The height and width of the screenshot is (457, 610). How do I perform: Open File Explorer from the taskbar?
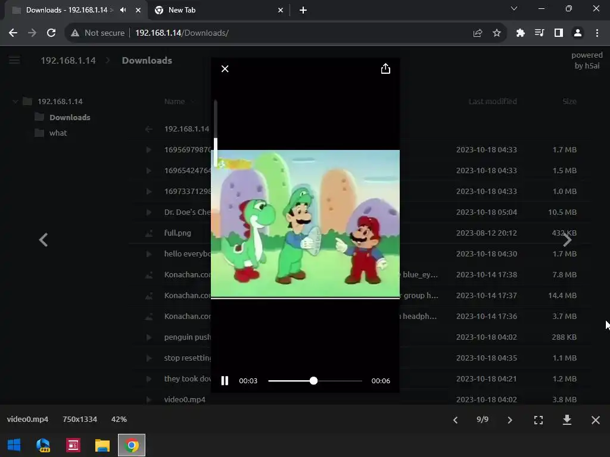[x=102, y=445]
